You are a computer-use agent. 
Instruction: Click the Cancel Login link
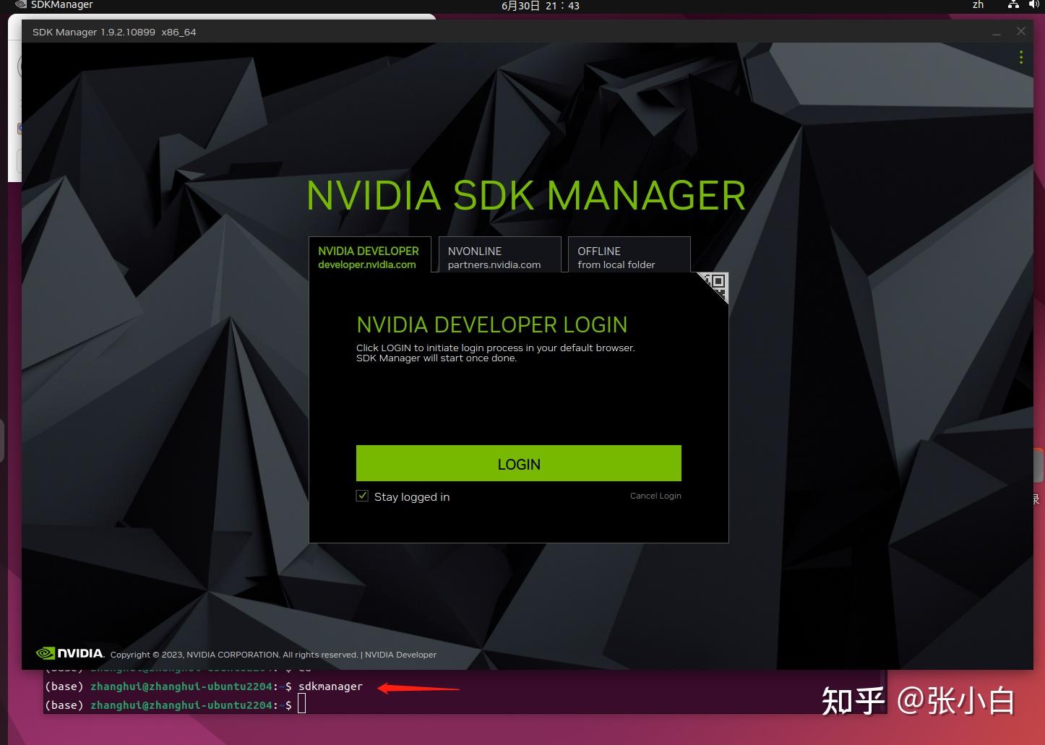pyautogui.click(x=655, y=496)
